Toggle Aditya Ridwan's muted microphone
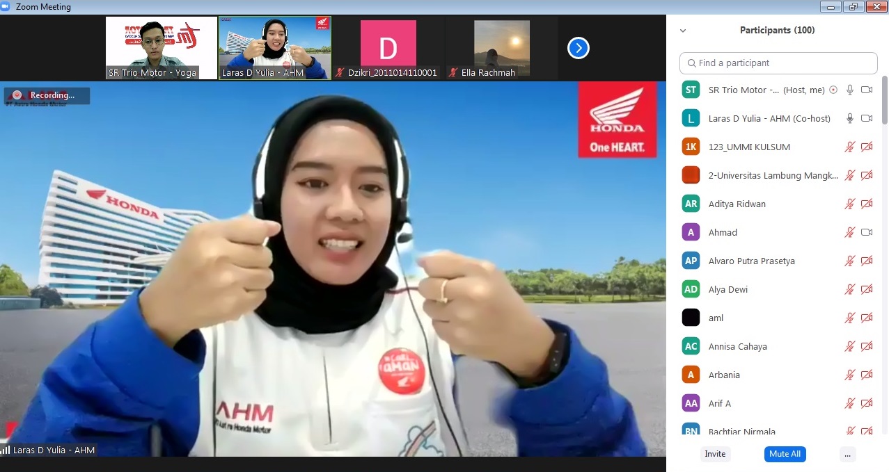The height and width of the screenshot is (472, 889). pos(849,204)
